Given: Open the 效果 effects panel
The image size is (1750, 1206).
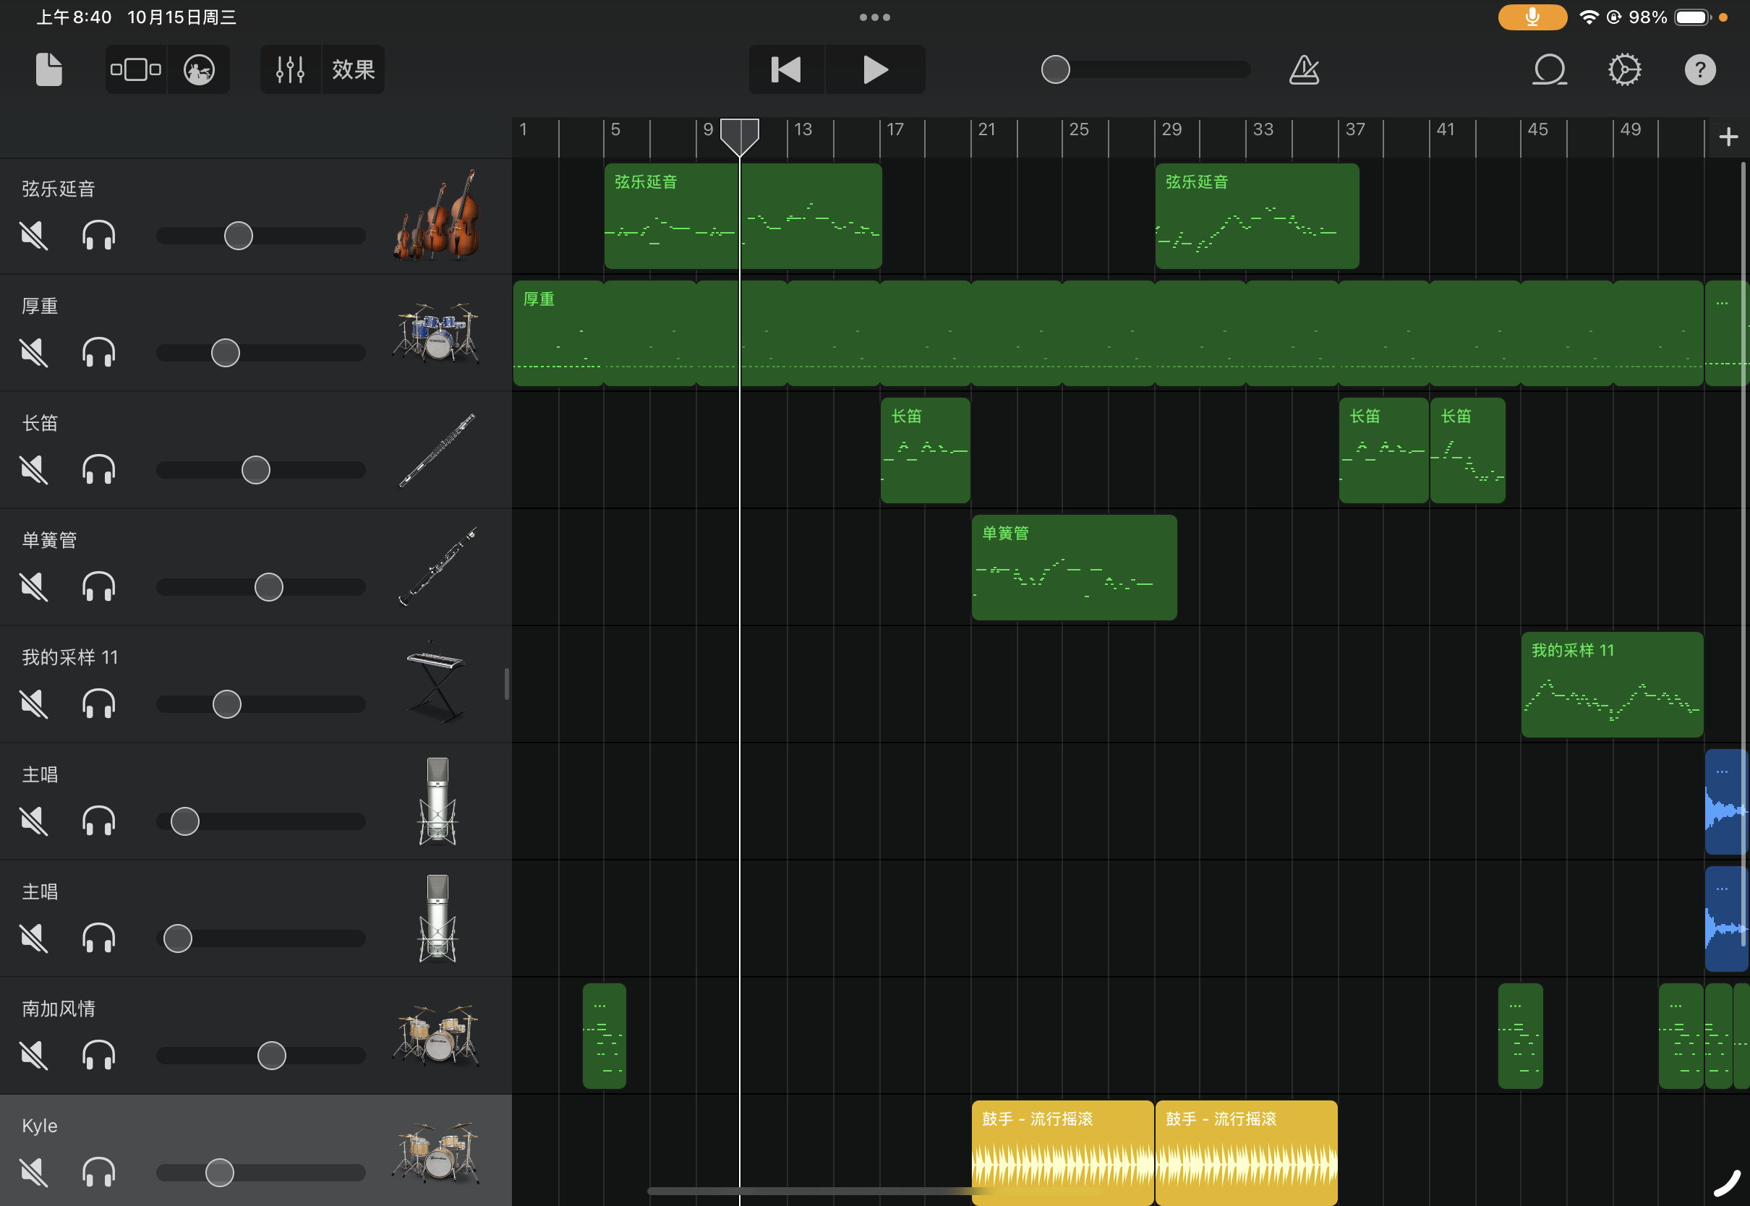Looking at the screenshot, I should pos(354,69).
